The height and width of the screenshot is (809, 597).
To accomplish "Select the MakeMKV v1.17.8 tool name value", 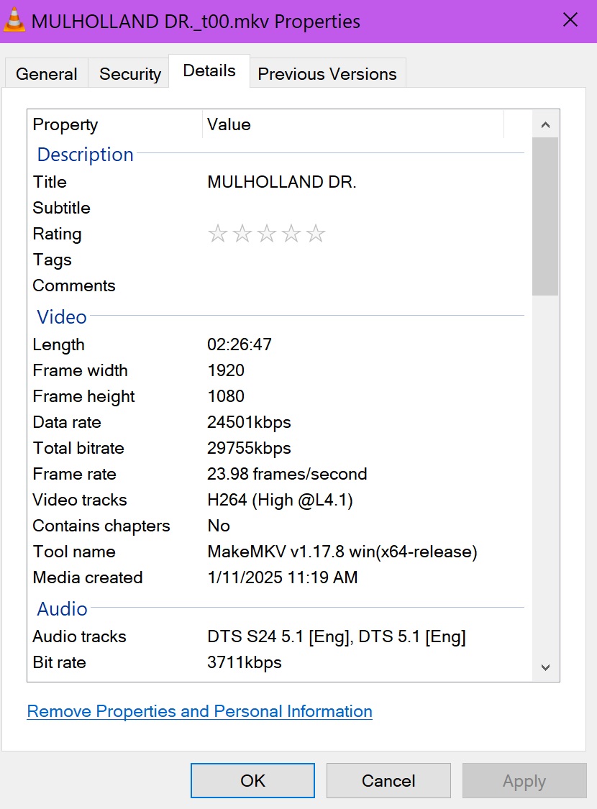I will pyautogui.click(x=342, y=552).
